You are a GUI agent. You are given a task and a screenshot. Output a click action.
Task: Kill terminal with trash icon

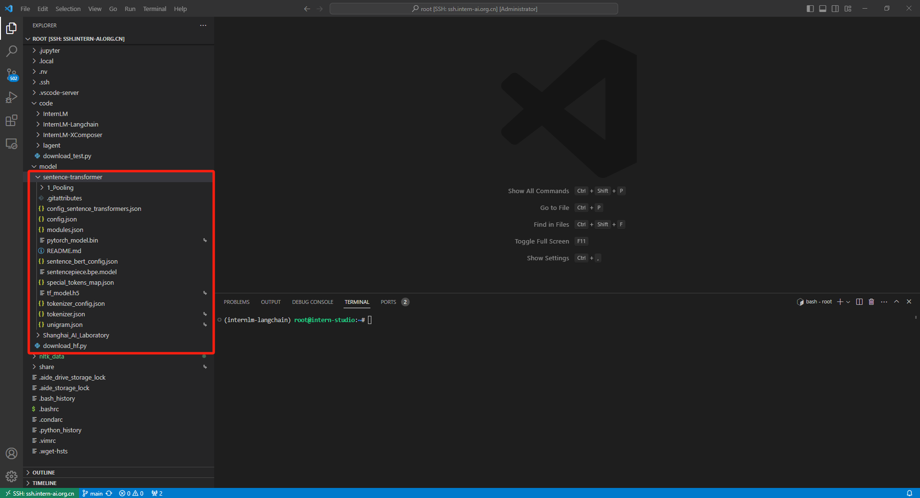pyautogui.click(x=872, y=301)
